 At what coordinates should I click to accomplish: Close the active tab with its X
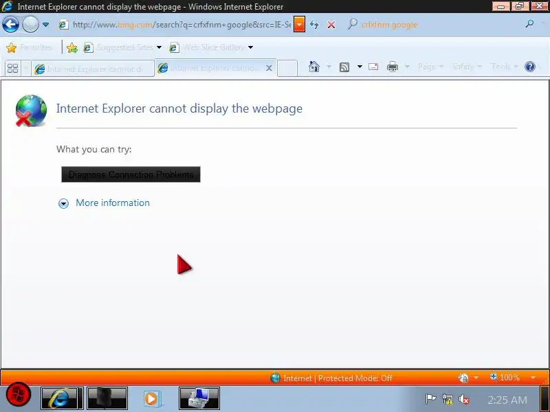click(x=269, y=68)
